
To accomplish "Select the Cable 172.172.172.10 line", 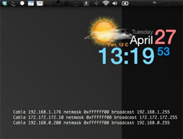I will coord(95,117).
